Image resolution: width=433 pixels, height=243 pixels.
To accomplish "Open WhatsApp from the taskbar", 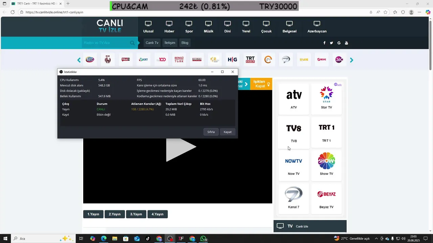I will pos(203,239).
